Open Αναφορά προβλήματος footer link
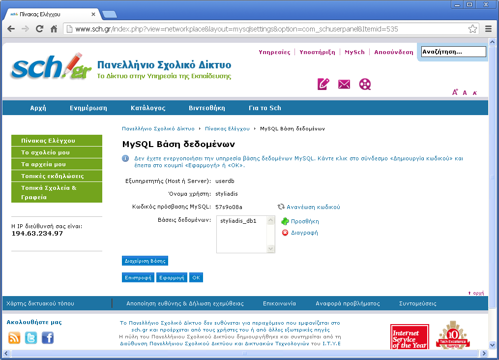The height and width of the screenshot is (360, 499). click(x=348, y=303)
